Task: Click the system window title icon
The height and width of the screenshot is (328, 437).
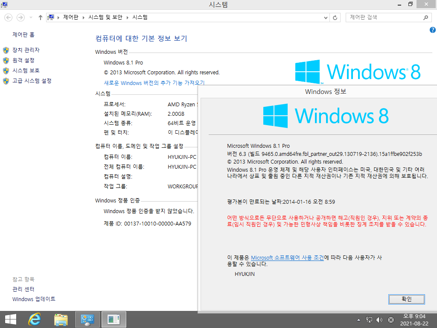Action: pos(4,4)
